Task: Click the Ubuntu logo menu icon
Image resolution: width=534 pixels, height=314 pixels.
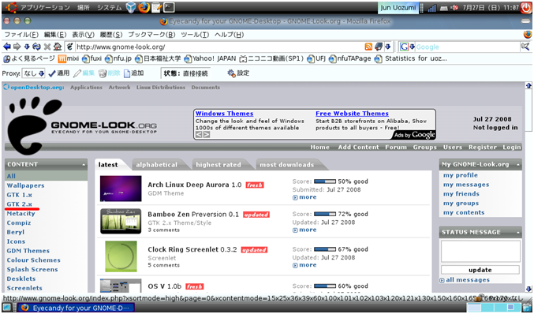Action: point(11,7)
